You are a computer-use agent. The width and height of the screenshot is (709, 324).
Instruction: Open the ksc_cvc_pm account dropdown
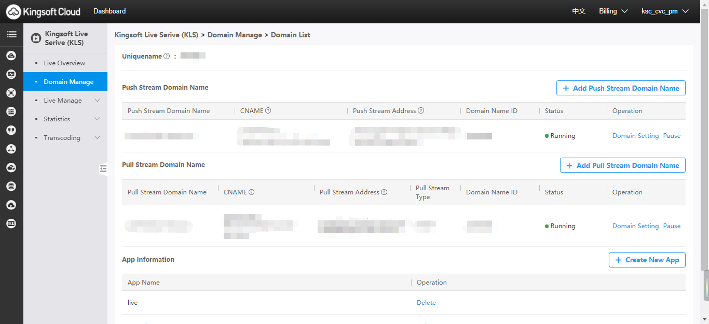pos(665,11)
